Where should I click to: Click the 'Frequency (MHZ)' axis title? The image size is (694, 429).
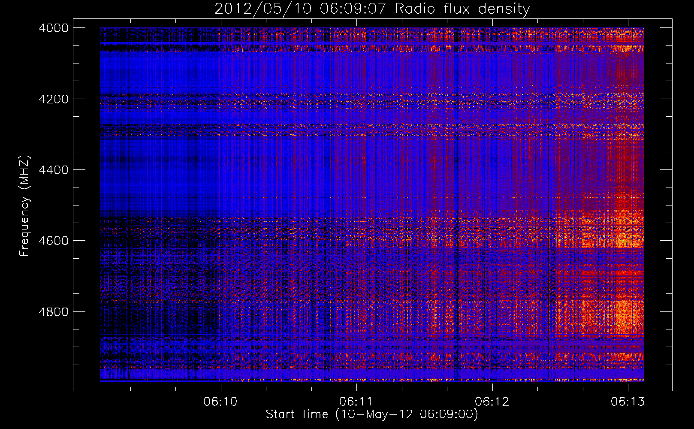pyautogui.click(x=25, y=206)
